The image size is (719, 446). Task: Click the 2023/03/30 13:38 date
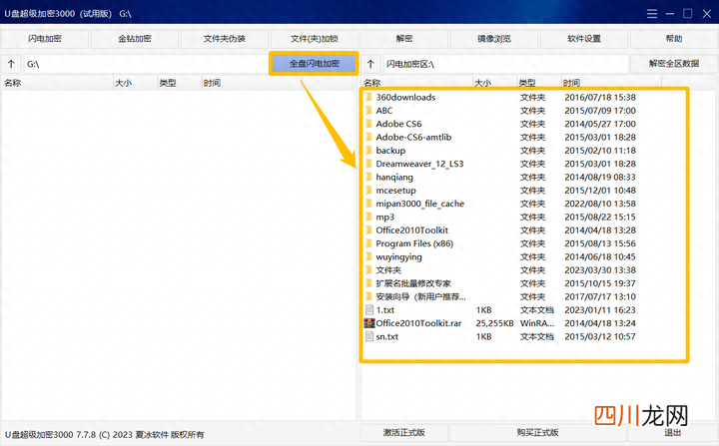pyautogui.click(x=600, y=270)
